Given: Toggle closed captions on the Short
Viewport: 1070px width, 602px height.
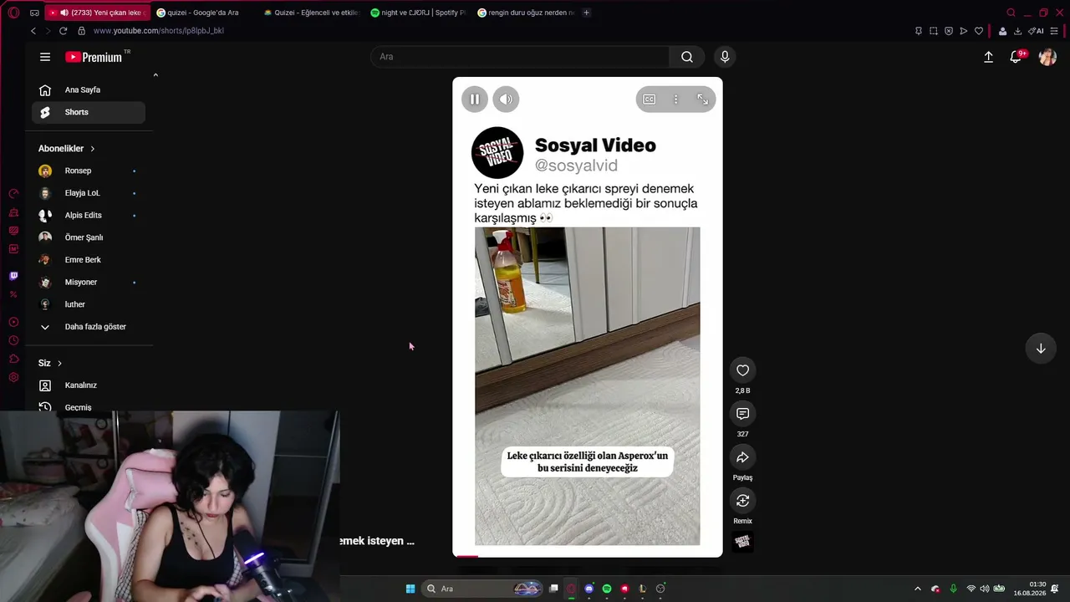Looking at the screenshot, I should [649, 99].
